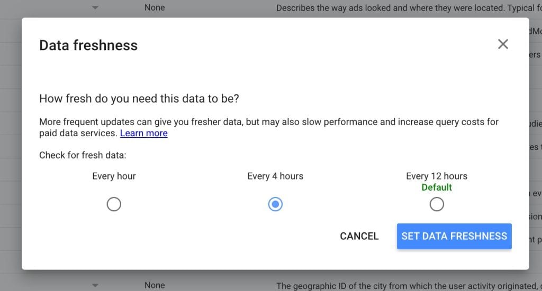The width and height of the screenshot is (542, 291).
Task: Open the None value in the geographic ID row
Action: (155, 286)
